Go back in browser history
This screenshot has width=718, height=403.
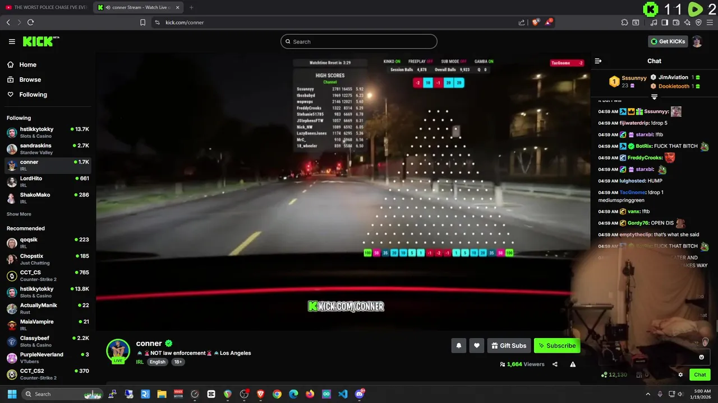tap(8, 22)
